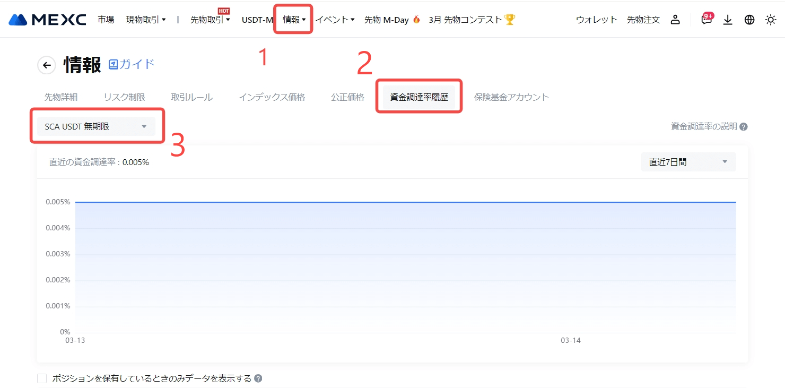Click the help icon beside position checkbox label
Viewport: 785px width, 388px height.
click(x=258, y=378)
